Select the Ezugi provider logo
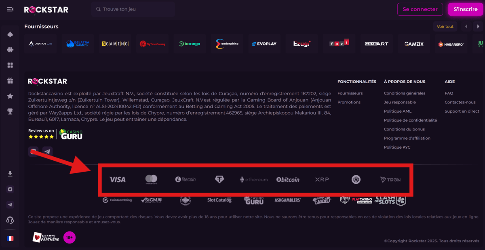 pyautogui.click(x=302, y=44)
